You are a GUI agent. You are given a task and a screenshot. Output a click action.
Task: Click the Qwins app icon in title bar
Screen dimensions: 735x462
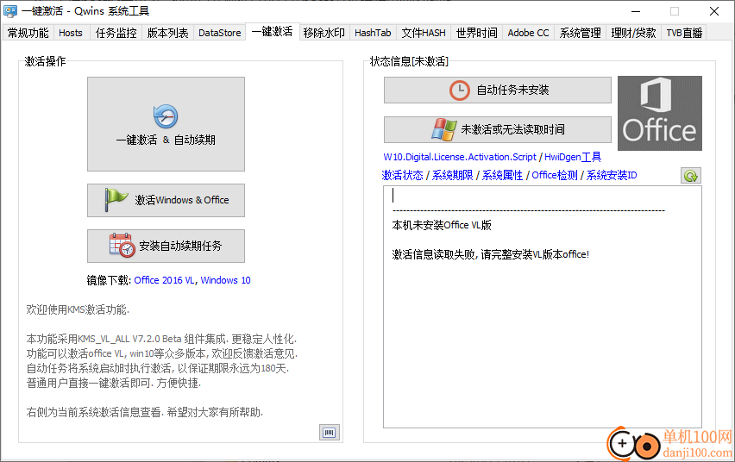9,11
